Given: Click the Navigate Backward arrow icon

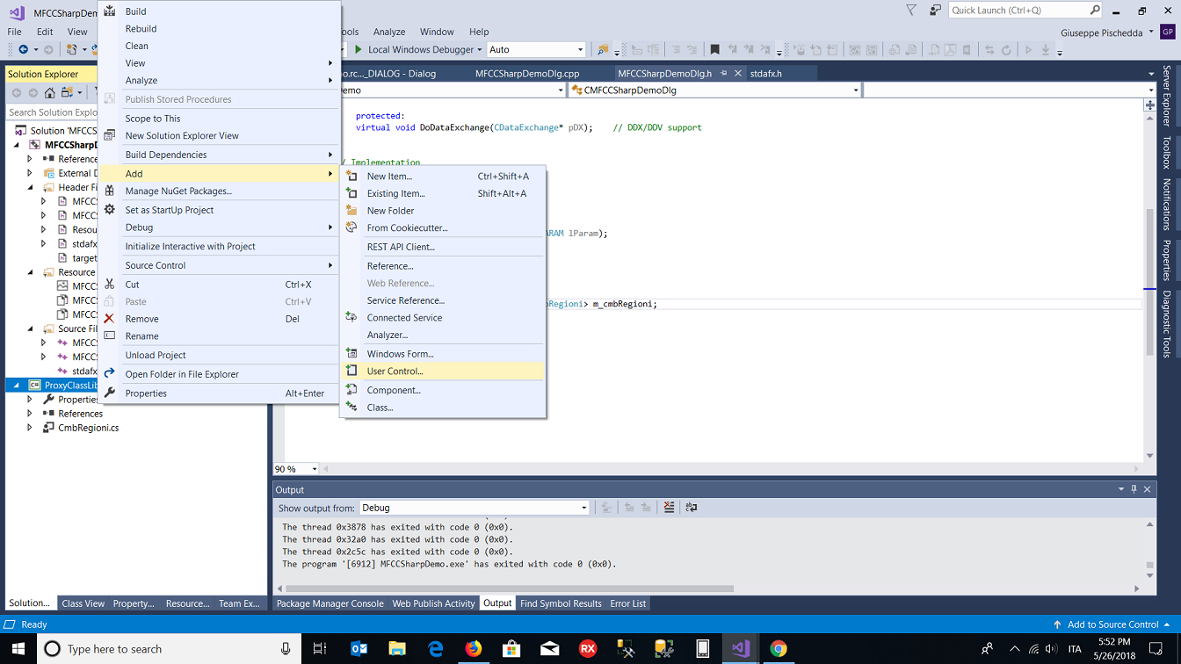Looking at the screenshot, I should [23, 50].
